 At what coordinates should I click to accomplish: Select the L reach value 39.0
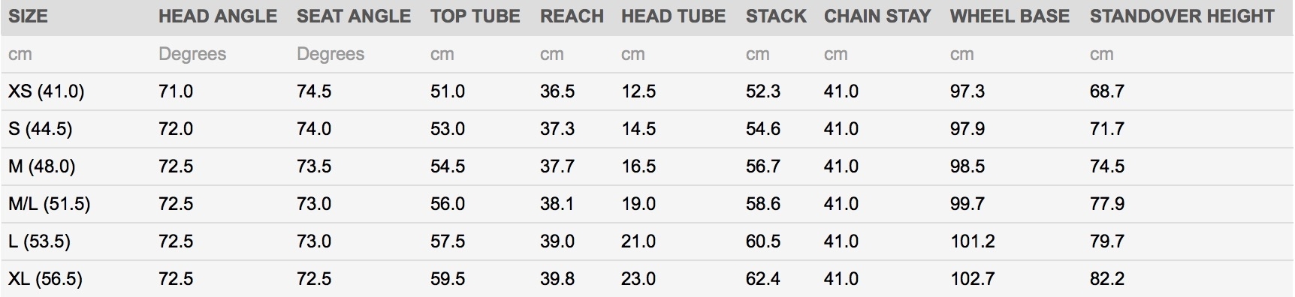557,241
